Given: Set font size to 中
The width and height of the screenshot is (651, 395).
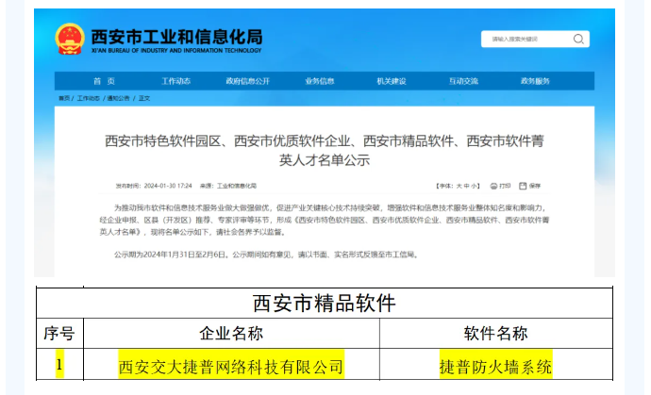Looking at the screenshot, I should pyautogui.click(x=467, y=186).
